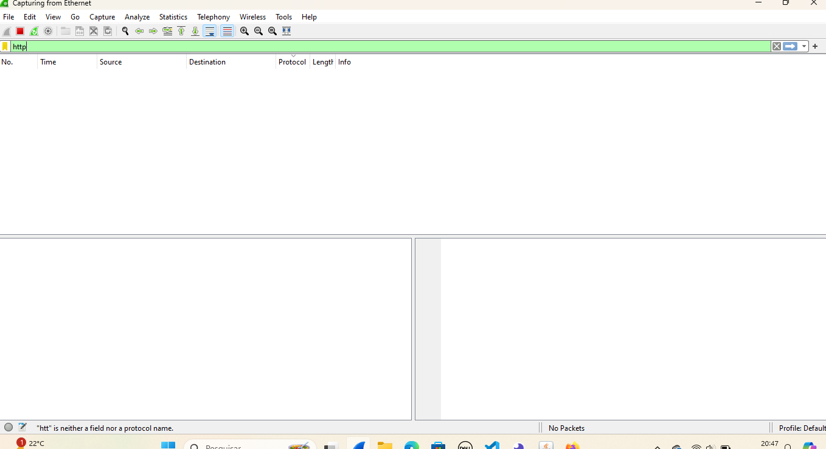
Task: Click the "htt" is neither a field message
Action: tap(105, 428)
